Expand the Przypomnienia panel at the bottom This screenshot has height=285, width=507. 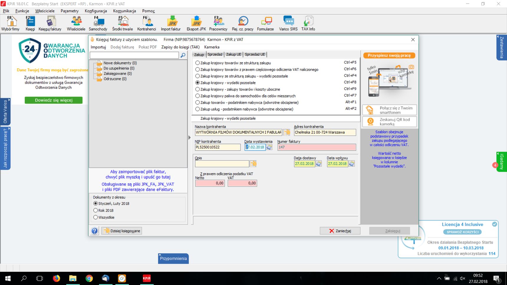[x=173, y=259]
